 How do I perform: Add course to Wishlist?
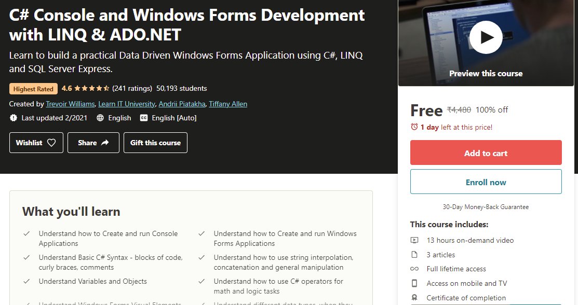click(36, 143)
